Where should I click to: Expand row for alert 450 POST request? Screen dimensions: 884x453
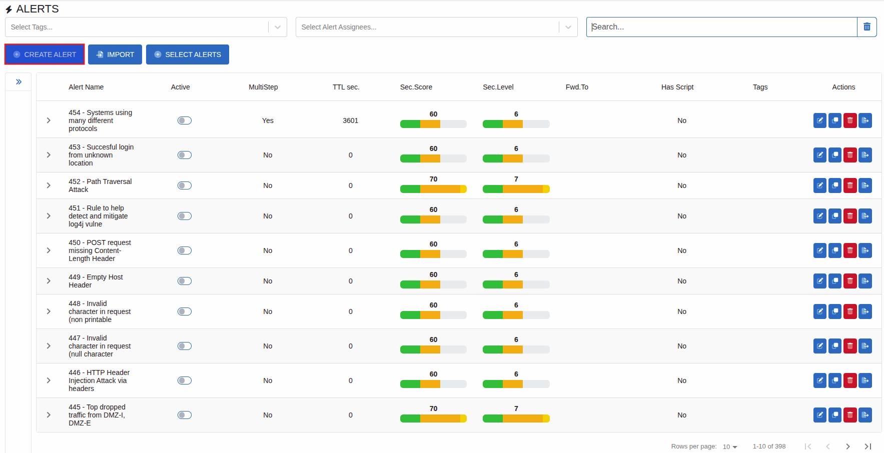49,250
